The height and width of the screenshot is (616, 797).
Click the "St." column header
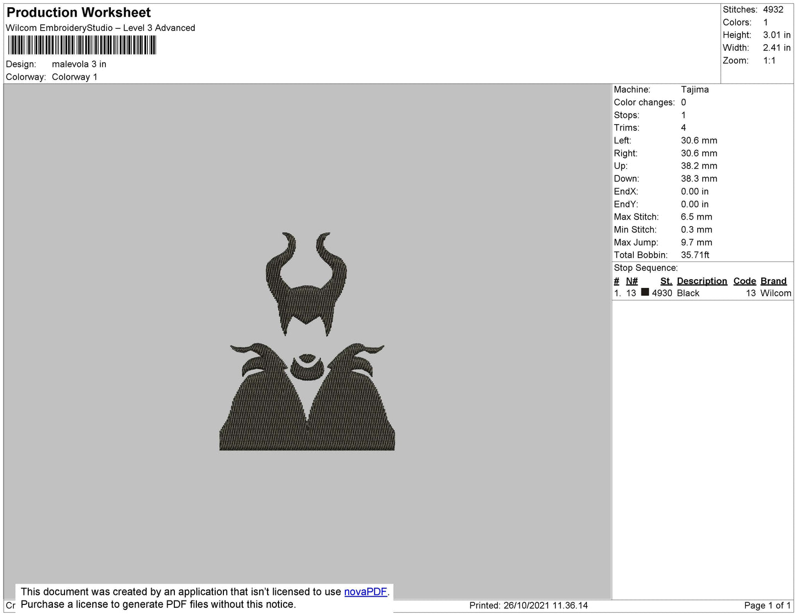(666, 281)
